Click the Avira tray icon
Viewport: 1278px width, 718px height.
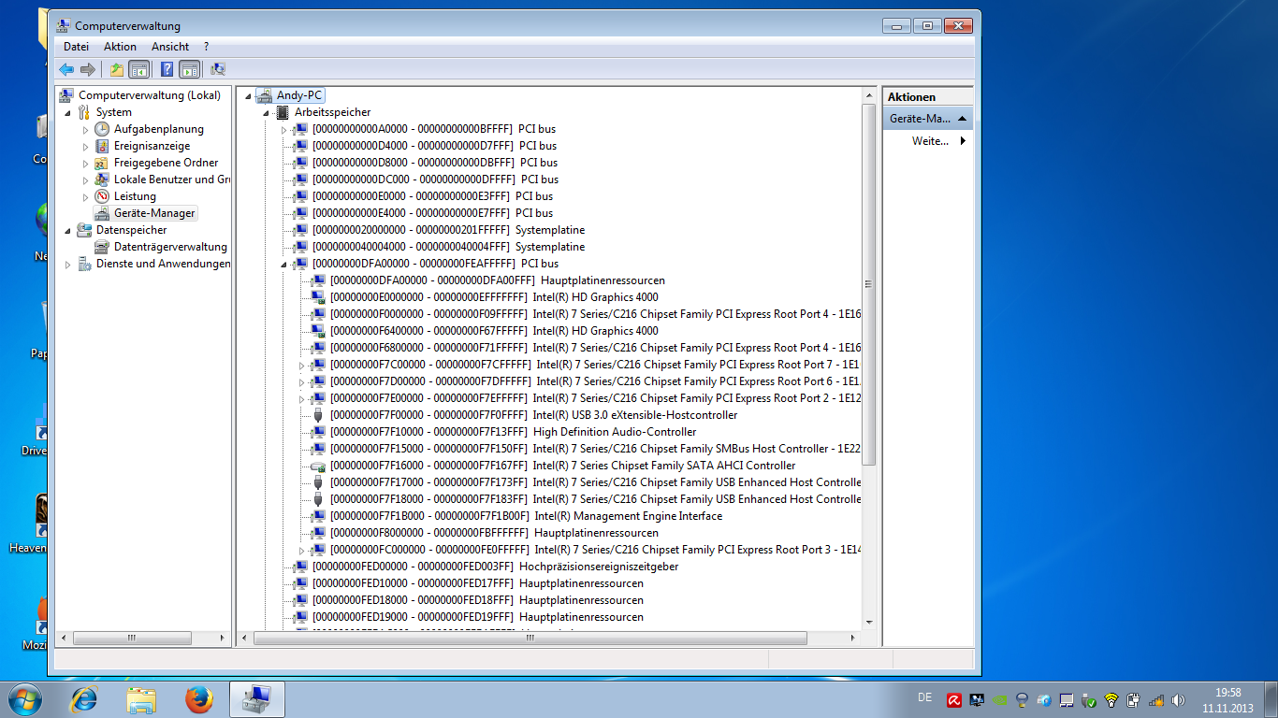(954, 699)
